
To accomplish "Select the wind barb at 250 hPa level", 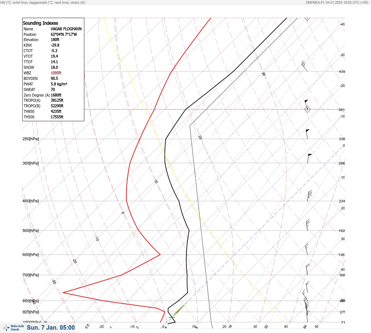I will click(x=307, y=134).
